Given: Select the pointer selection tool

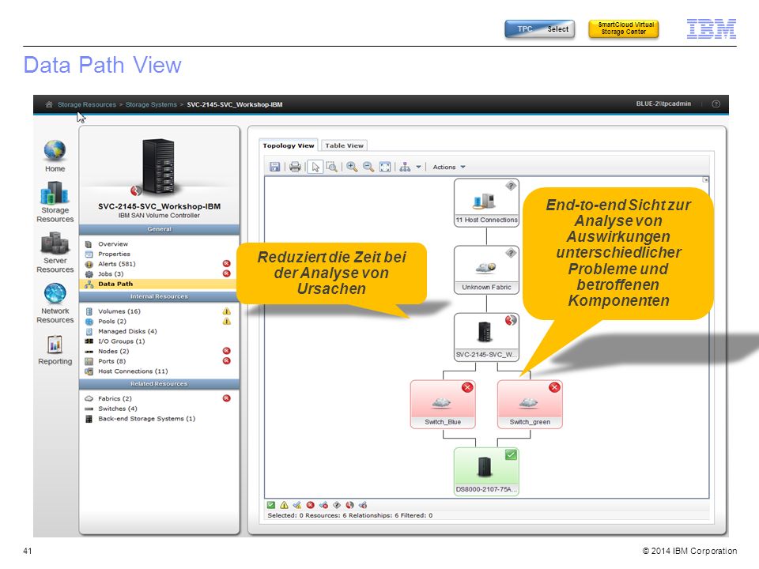Looking at the screenshot, I should 315,167.
